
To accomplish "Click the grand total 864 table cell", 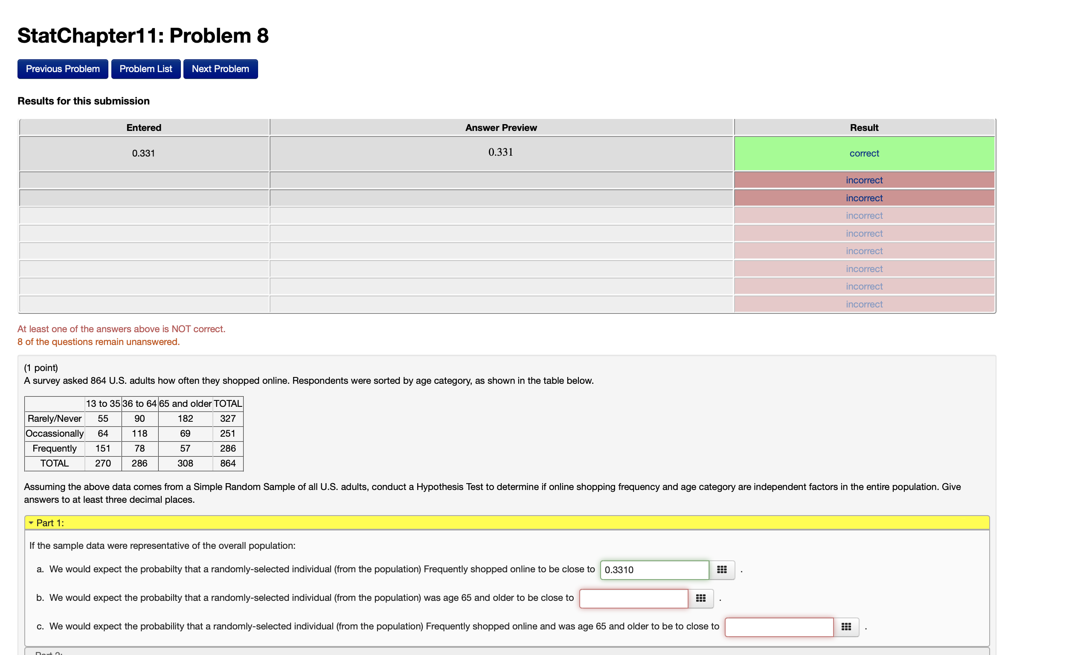I will click(x=228, y=463).
